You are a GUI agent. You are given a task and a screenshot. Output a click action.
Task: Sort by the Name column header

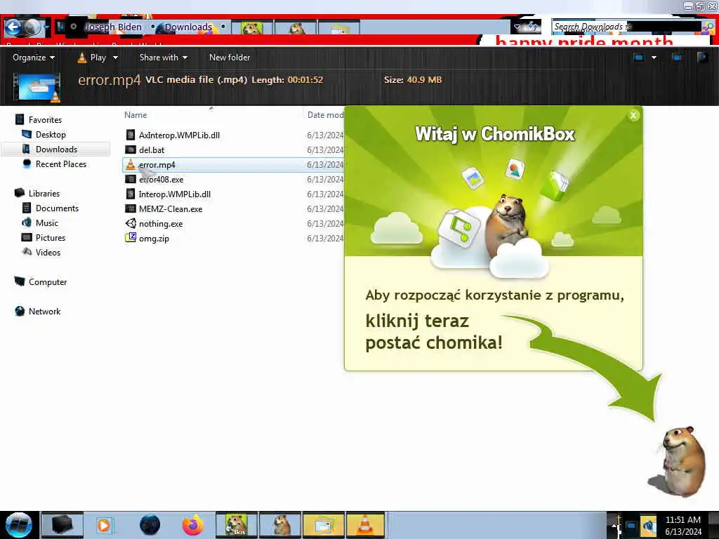click(136, 114)
